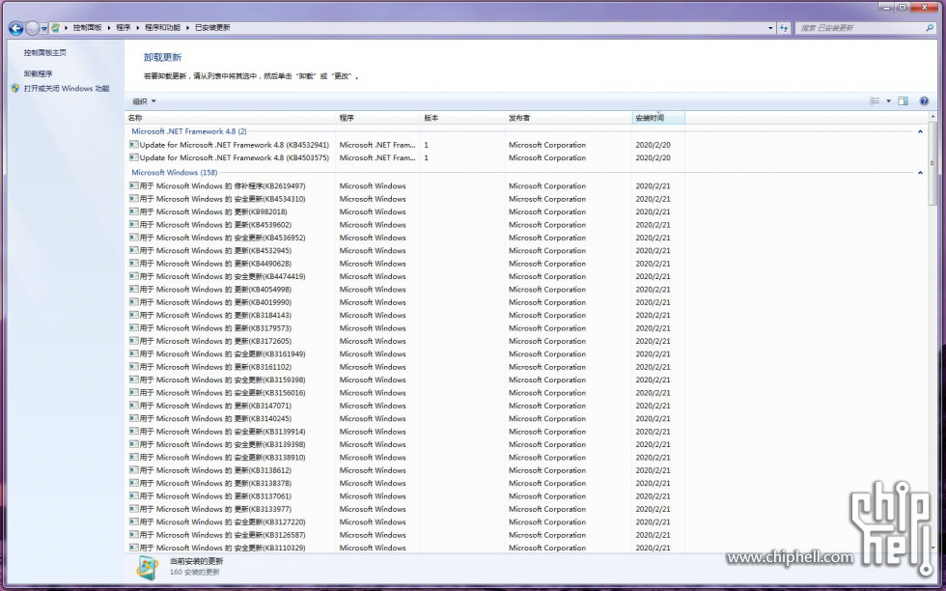Select update row KB3140245
Screen dimensions: 946x591
[x=406, y=418]
